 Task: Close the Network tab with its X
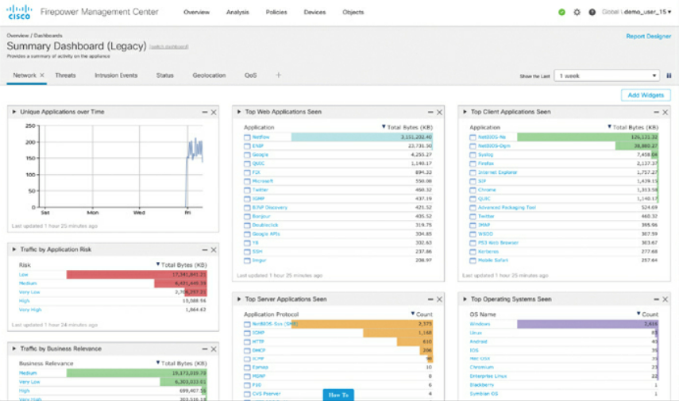tap(42, 75)
